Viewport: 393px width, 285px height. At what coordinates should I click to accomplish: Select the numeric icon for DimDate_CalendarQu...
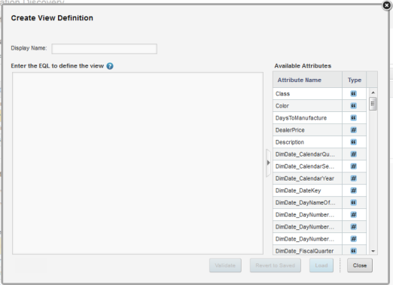pos(353,154)
